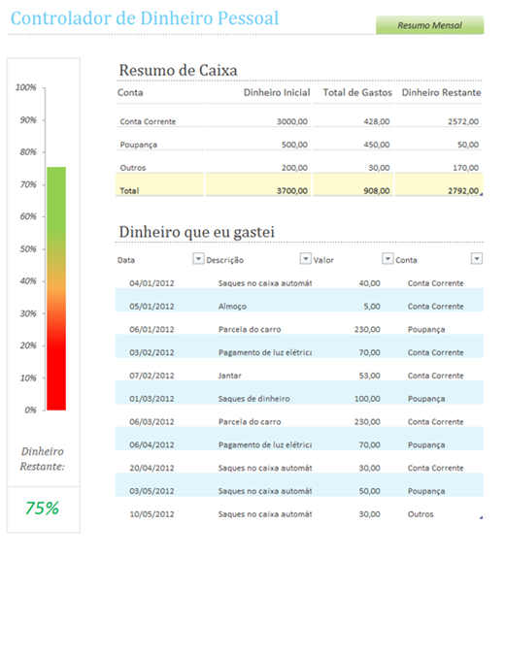Open the Descrição column filter dropdown
Viewport: 505px width, 655px height.
click(306, 258)
